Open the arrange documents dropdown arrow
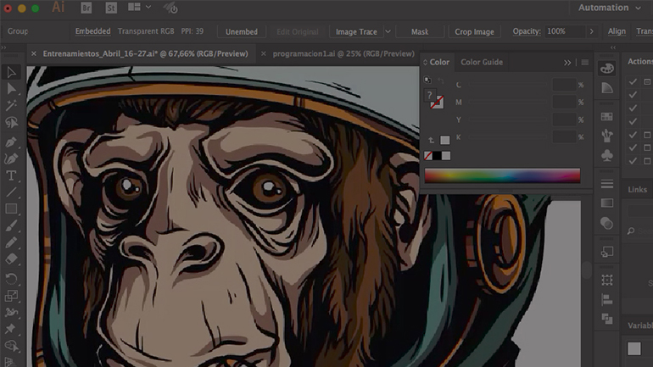This screenshot has height=367, width=653. pos(148,8)
